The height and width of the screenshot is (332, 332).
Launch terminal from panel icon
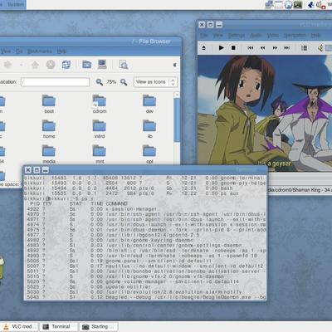click(298, 5)
